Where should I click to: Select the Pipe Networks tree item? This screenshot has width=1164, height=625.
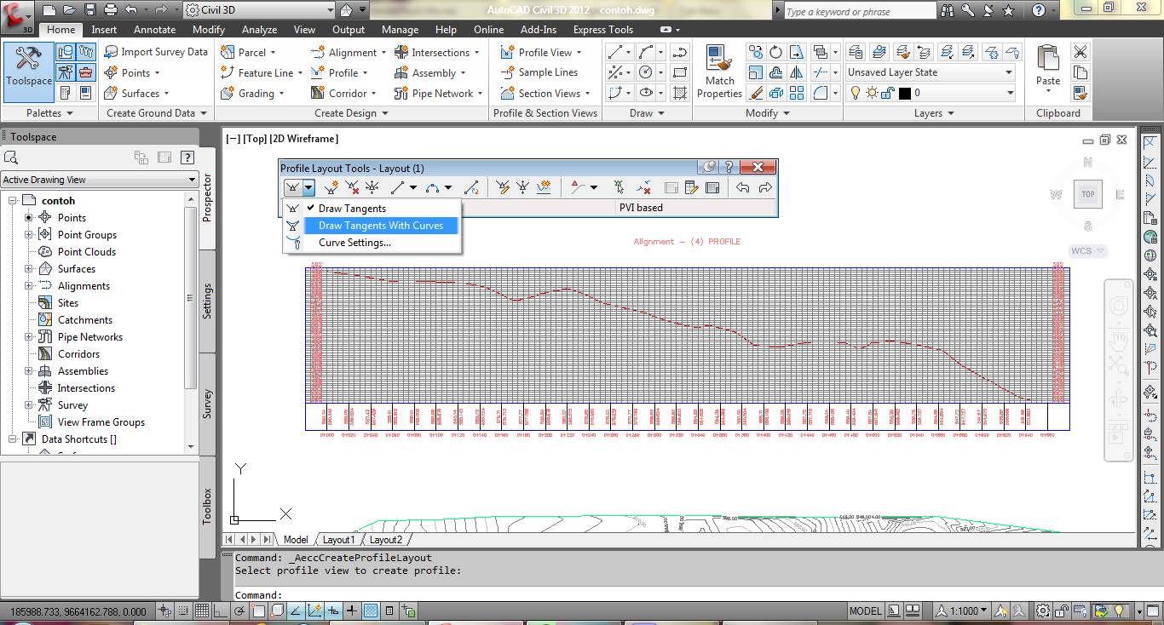click(x=90, y=337)
